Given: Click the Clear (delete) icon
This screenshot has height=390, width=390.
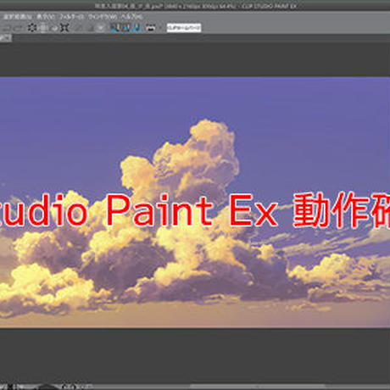Looking at the screenshot, I should tap(32, 28).
